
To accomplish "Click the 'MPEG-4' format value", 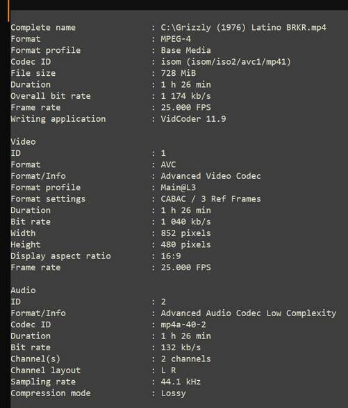I will 176,39.
